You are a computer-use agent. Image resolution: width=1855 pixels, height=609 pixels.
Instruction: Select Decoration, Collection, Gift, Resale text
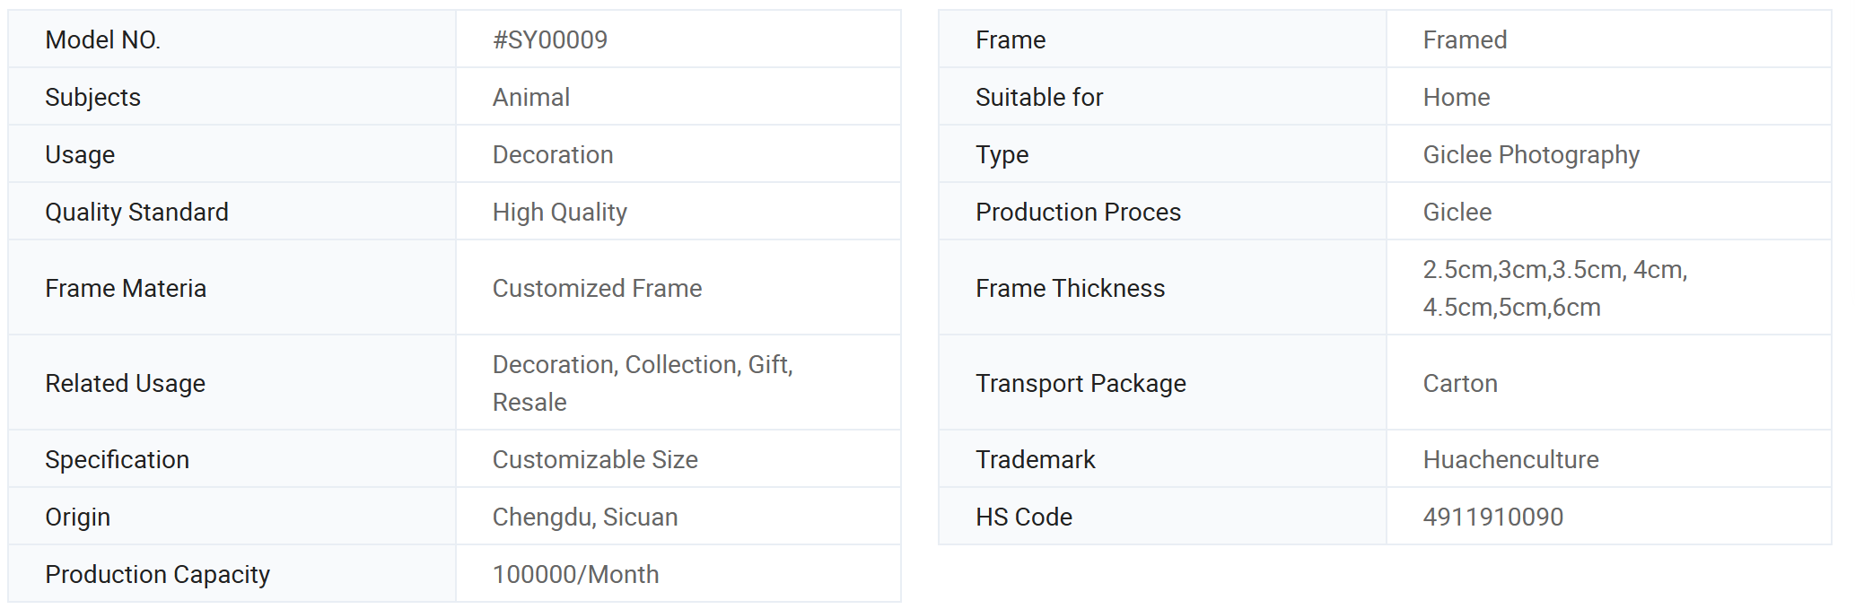[643, 383]
